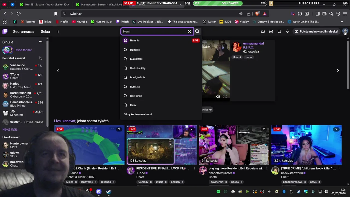Dismiss charlottemunster stream recommendation X

coord(264,129)
